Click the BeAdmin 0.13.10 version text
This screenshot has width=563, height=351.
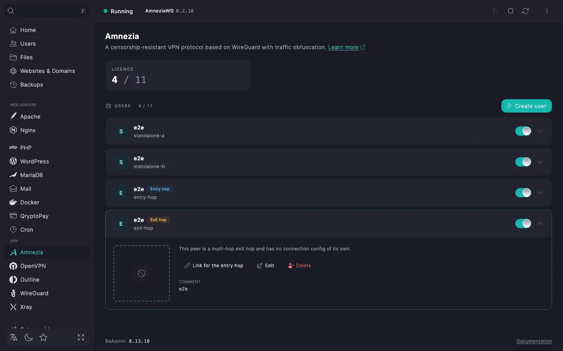127,341
